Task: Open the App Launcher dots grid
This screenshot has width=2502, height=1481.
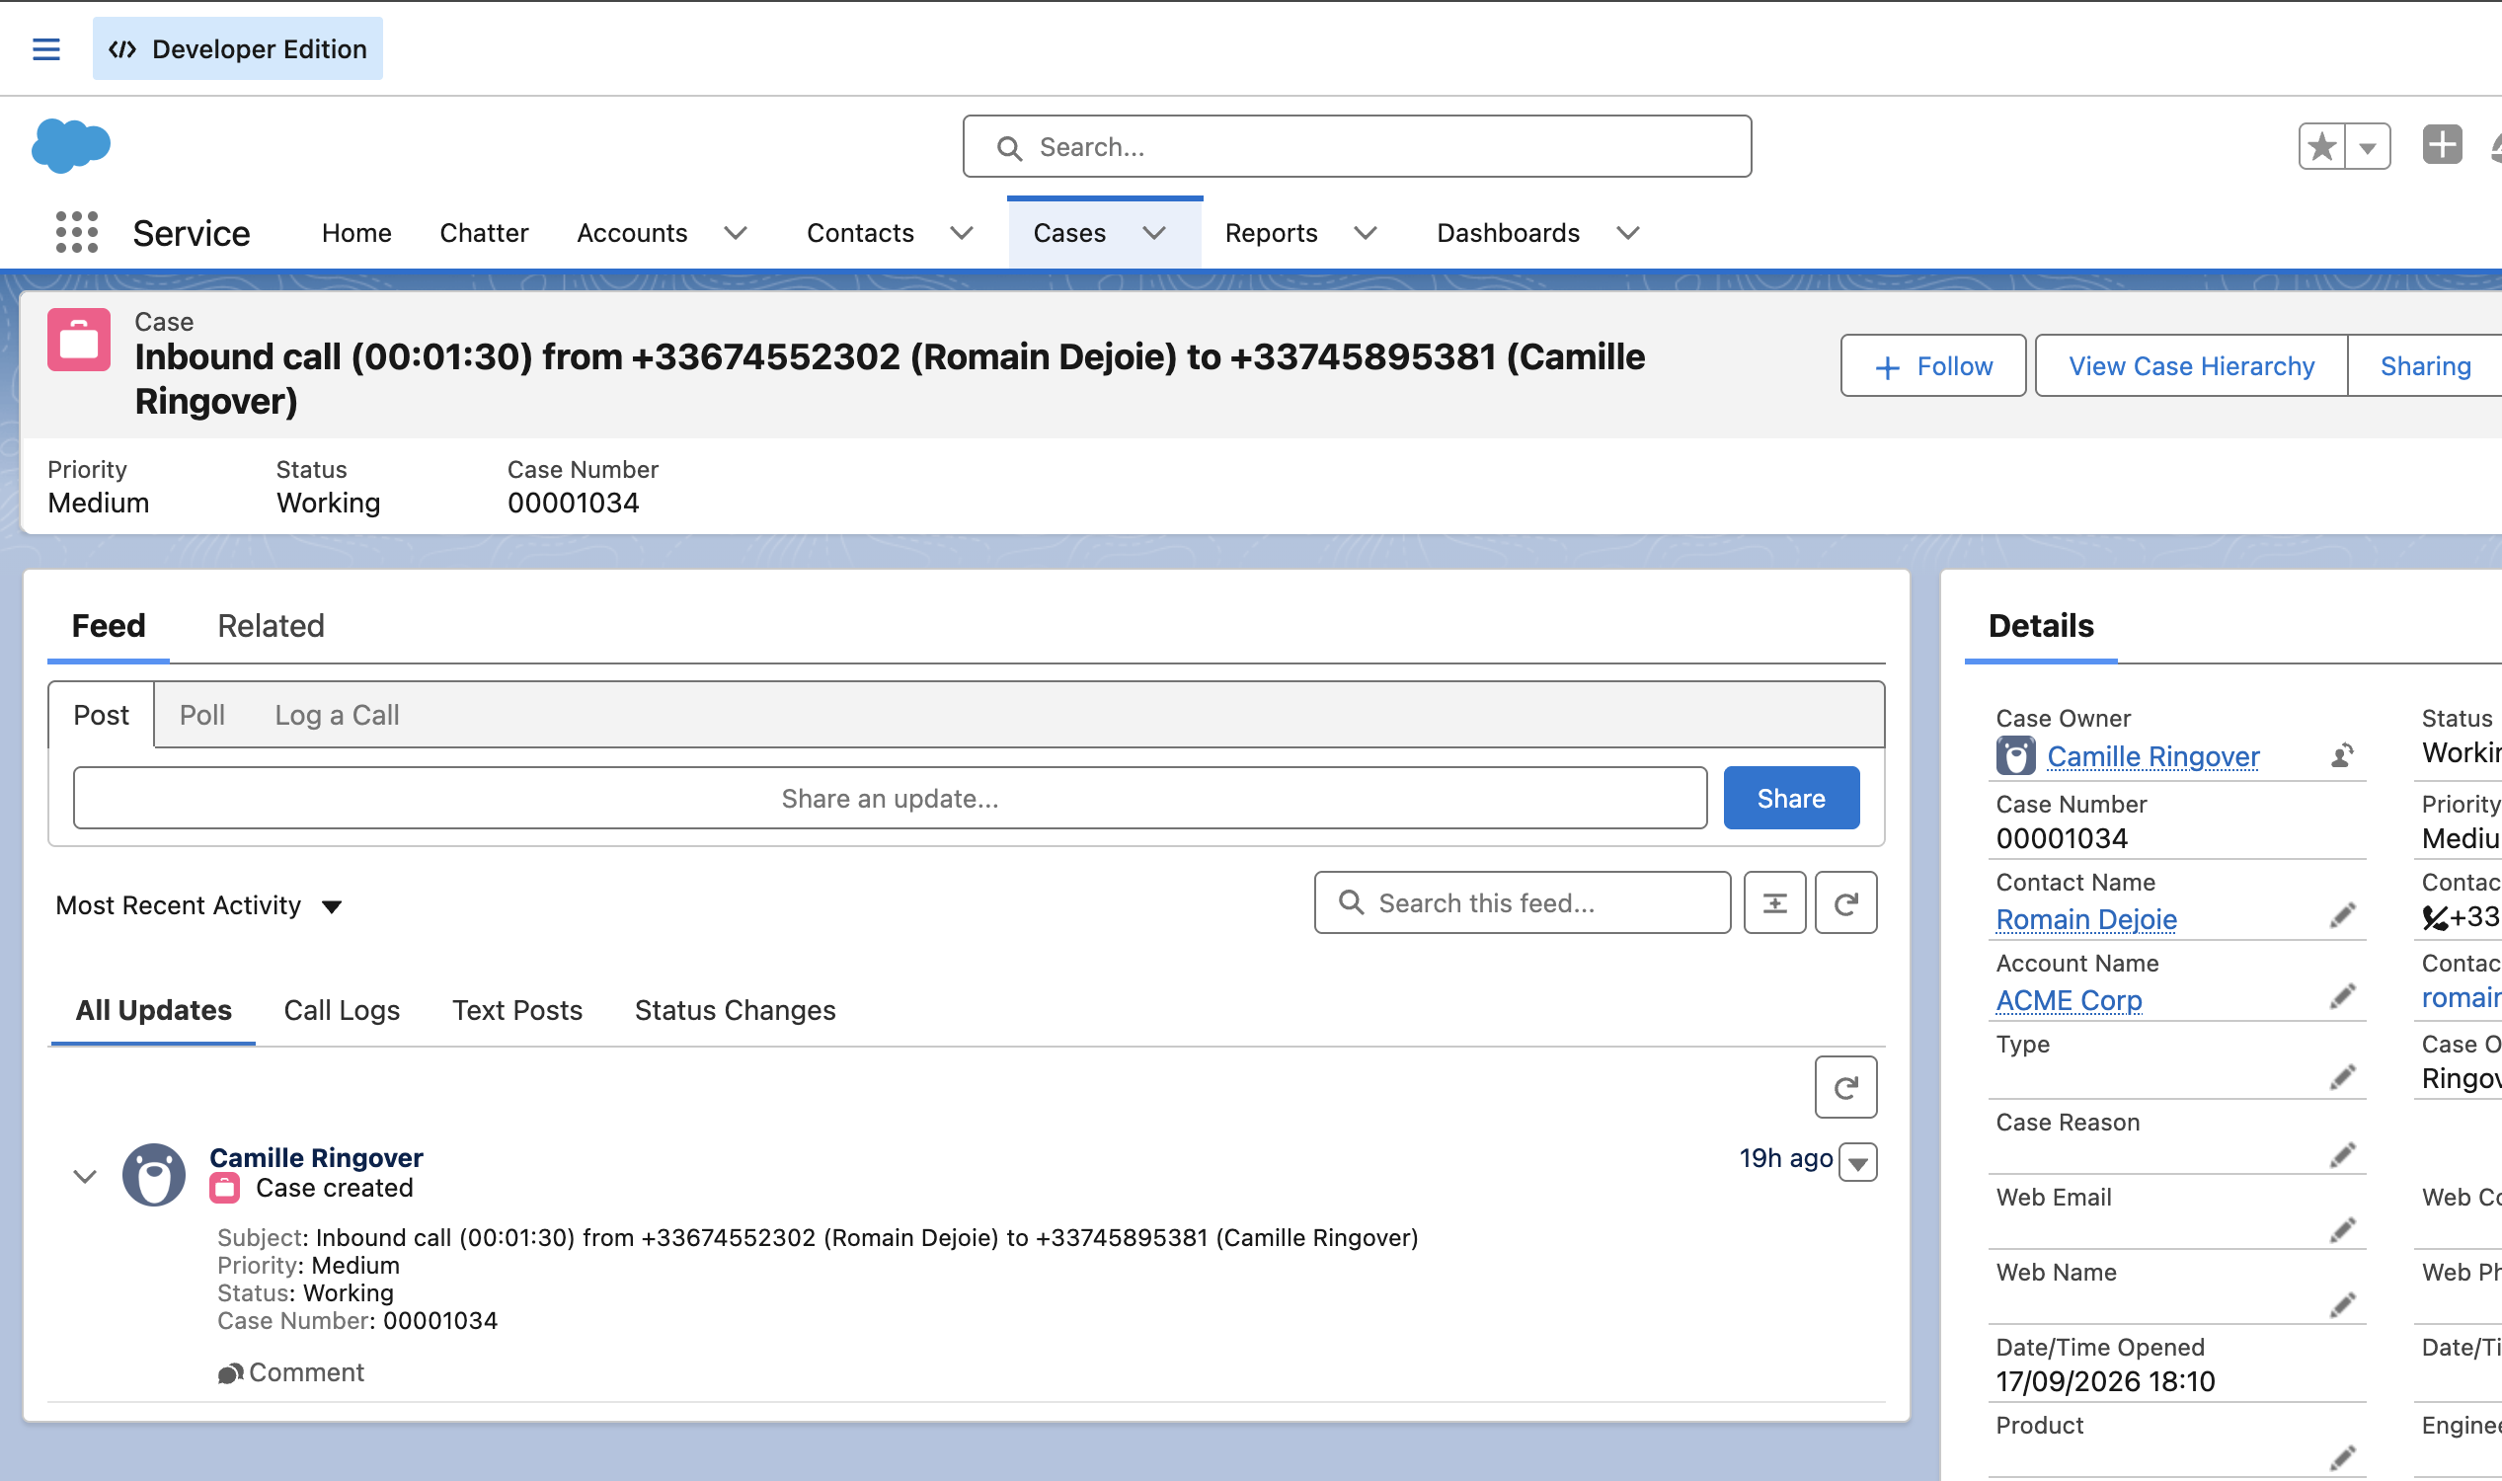Action: 77,233
